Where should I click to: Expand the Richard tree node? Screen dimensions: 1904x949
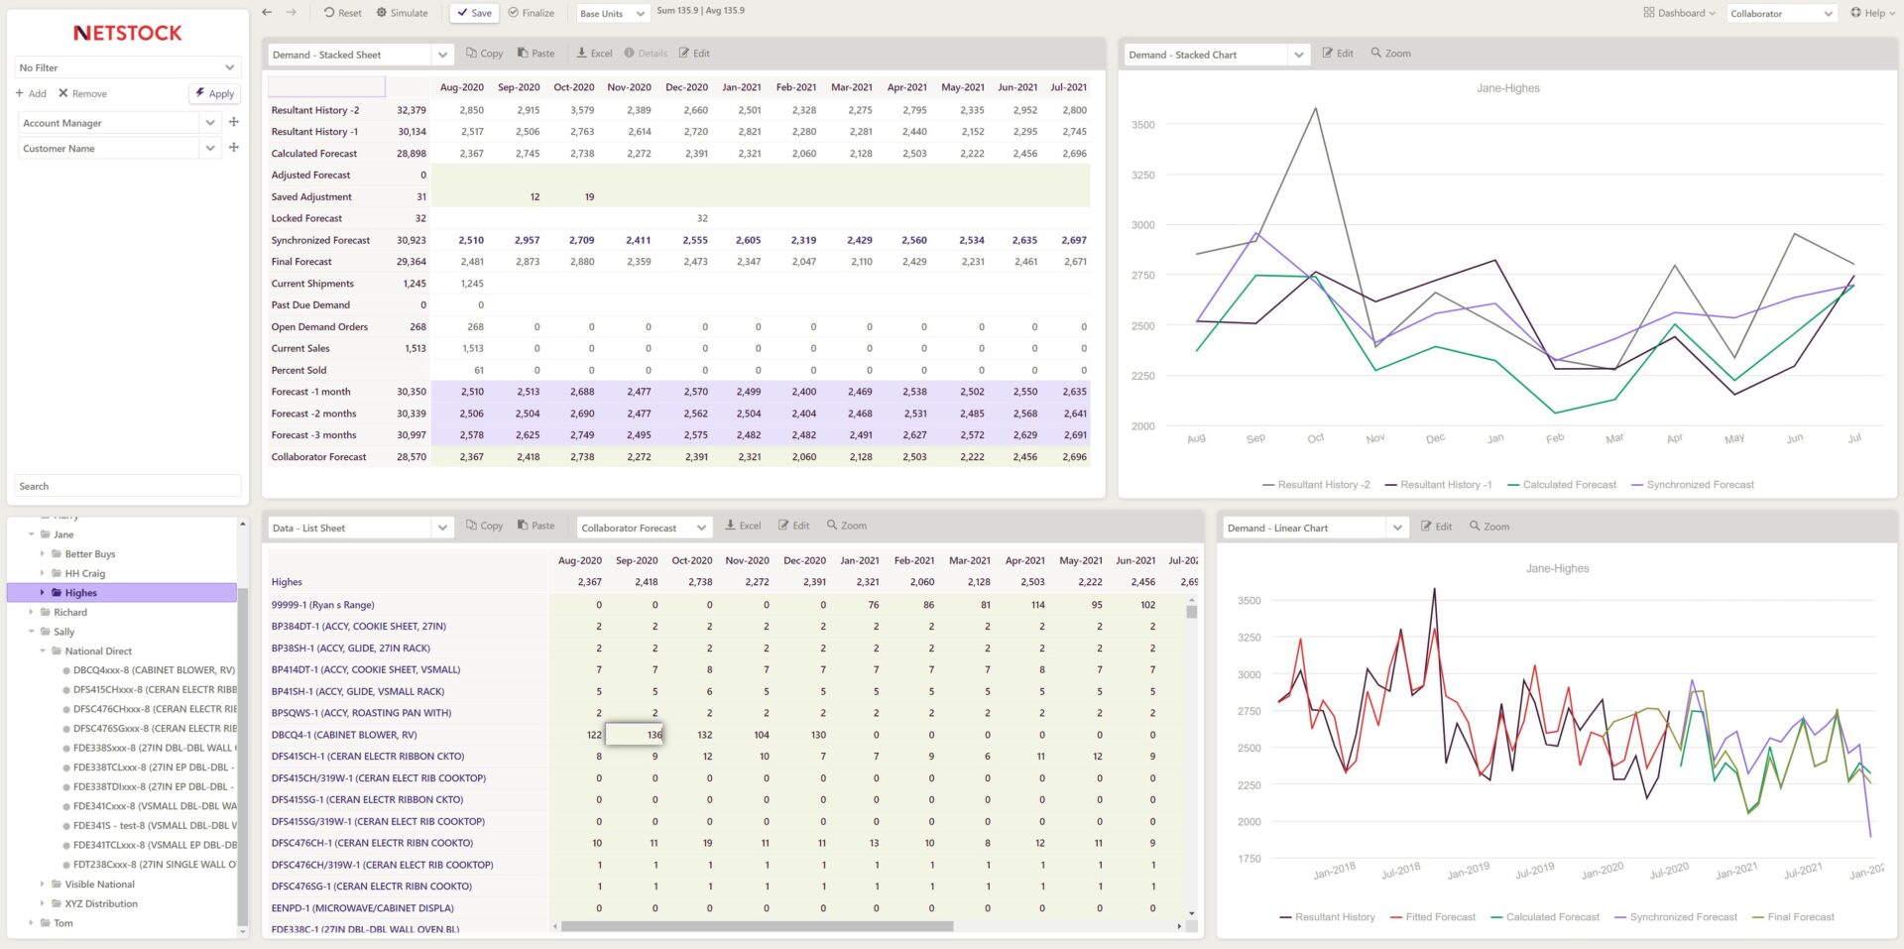click(31, 612)
